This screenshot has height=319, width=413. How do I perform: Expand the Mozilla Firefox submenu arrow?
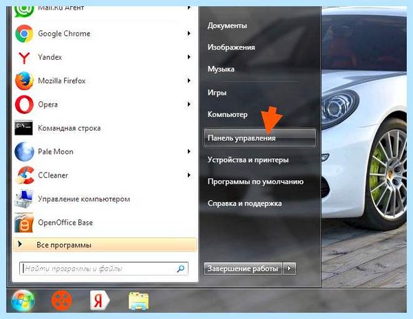point(189,80)
